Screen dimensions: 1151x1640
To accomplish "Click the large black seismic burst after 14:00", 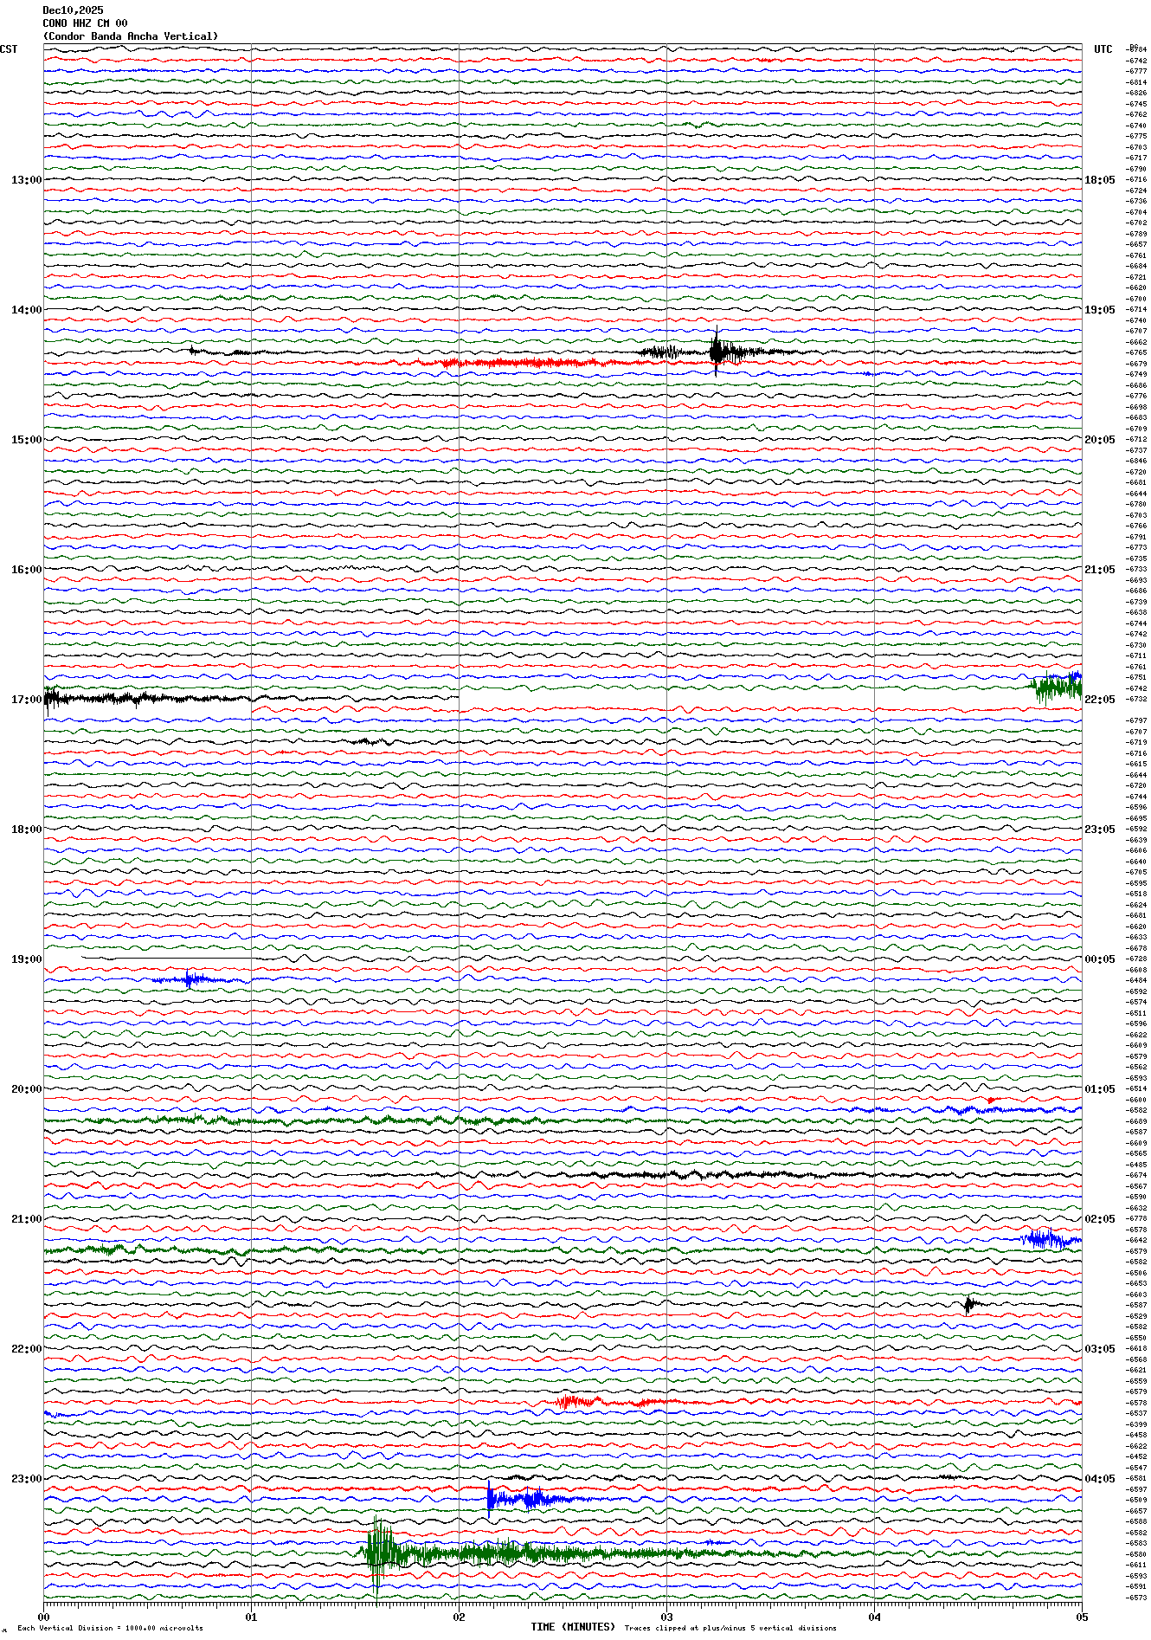I will 717,352.
